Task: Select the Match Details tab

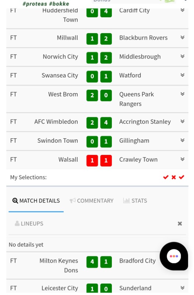Action: [x=36, y=201]
